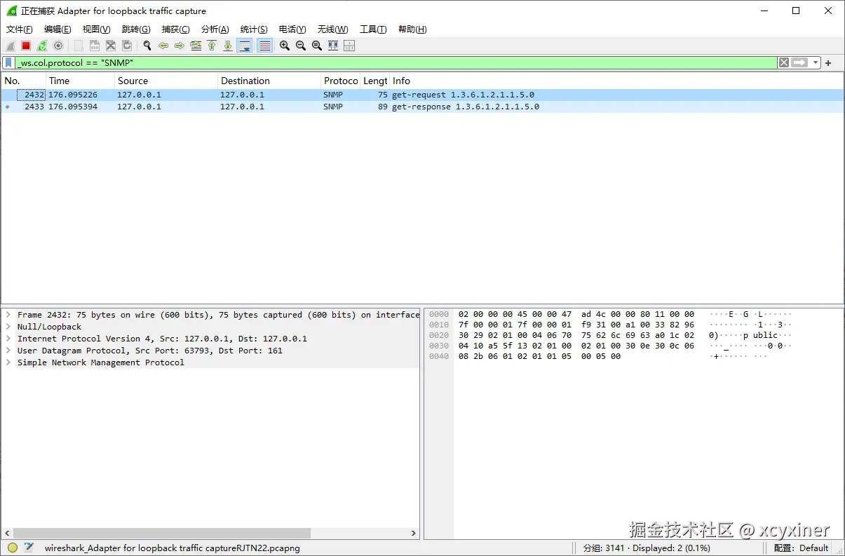Image resolution: width=845 pixels, height=556 pixels.
Task: Click packet details horizontal scrollbar thumb
Action: [161, 534]
